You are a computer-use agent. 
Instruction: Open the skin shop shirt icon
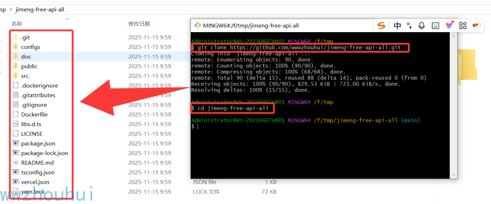pyautogui.click(x=449, y=25)
